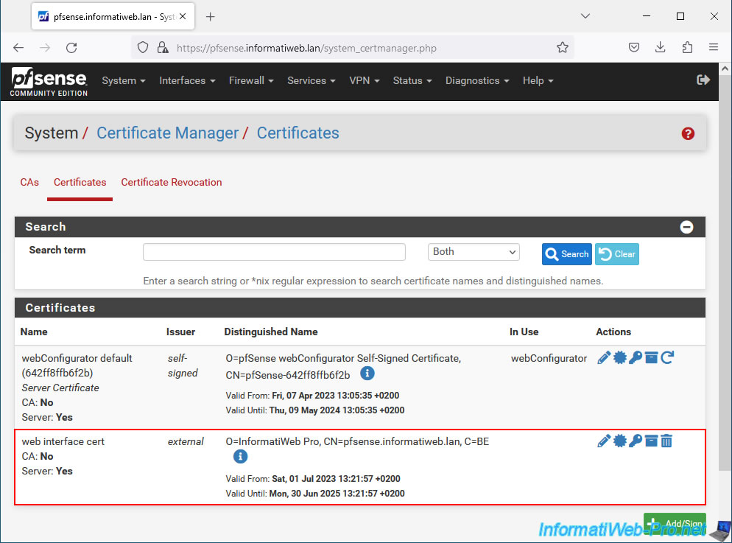Show info for InformatiWeb Pro distinguished name

[x=240, y=457]
